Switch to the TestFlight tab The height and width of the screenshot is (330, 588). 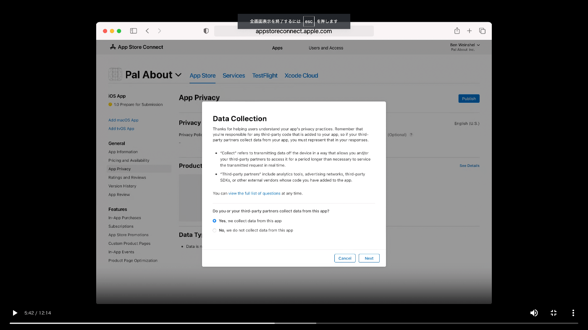(x=265, y=75)
